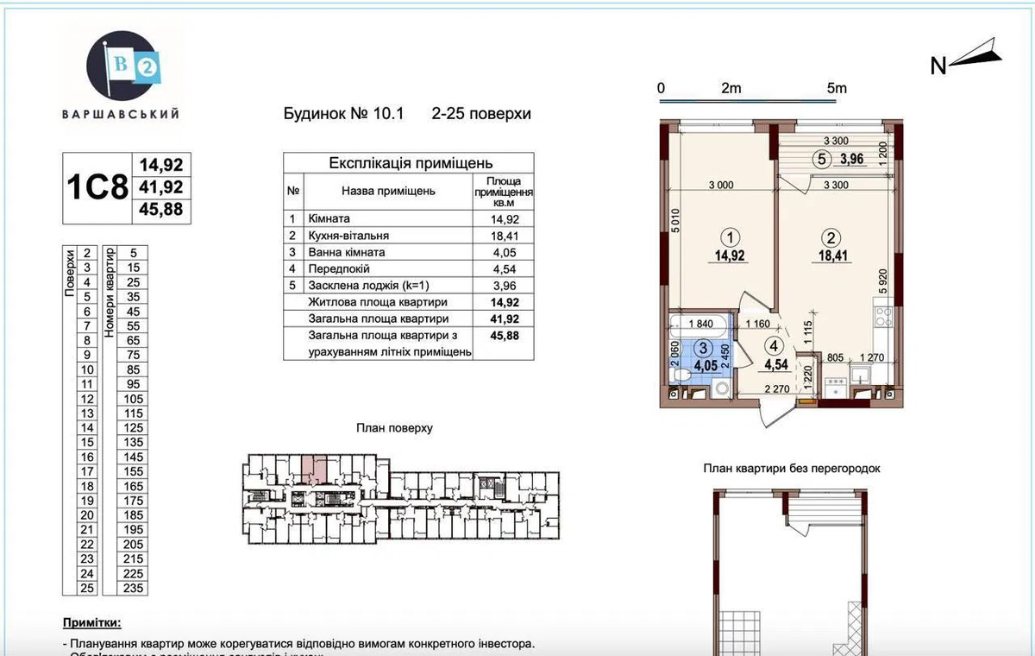The image size is (1035, 656).
Task: Select apartment number 105 in the list
Action: 133,399
